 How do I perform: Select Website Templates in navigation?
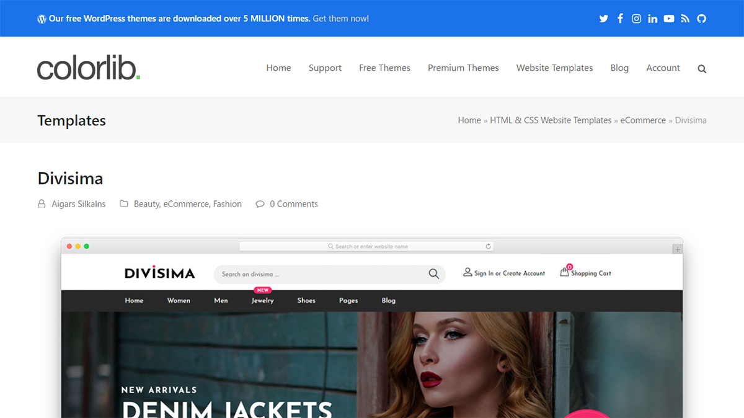(554, 68)
